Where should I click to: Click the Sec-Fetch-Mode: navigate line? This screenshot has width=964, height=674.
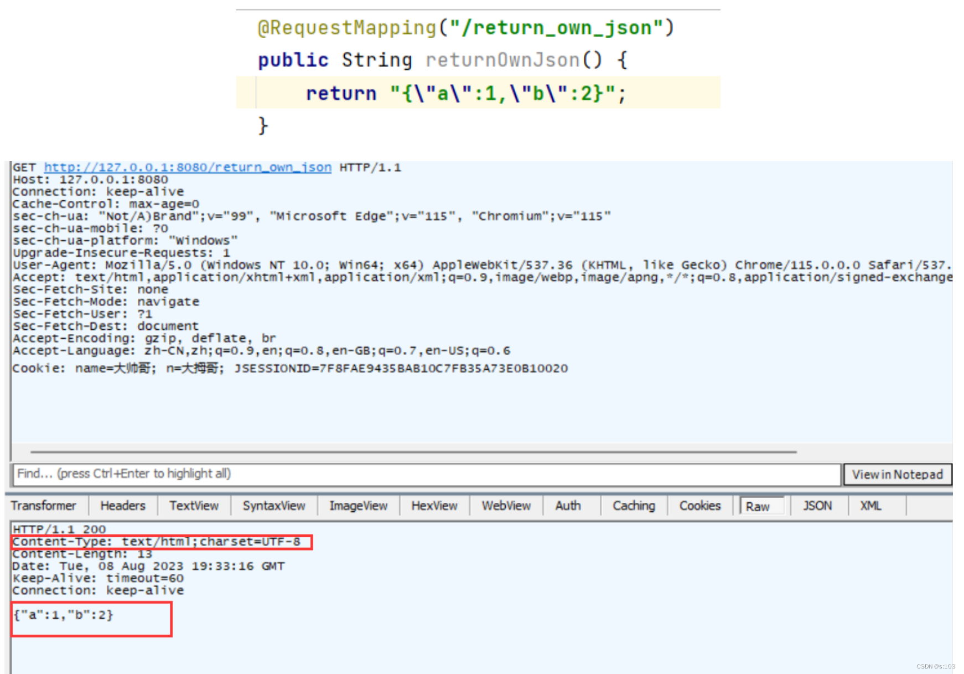click(x=106, y=301)
